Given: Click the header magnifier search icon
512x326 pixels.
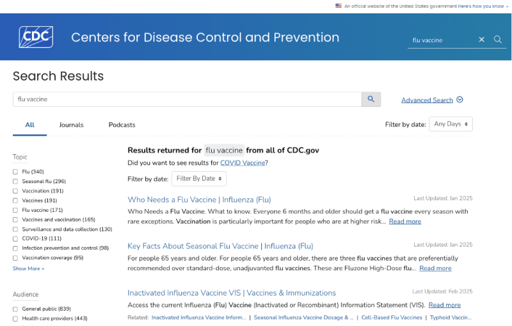Looking at the screenshot, I should pyautogui.click(x=498, y=40).
